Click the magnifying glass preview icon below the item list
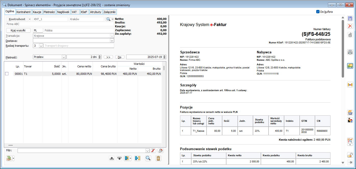Image resolution: width=356 pixels, height=169 pixels. click(148, 158)
